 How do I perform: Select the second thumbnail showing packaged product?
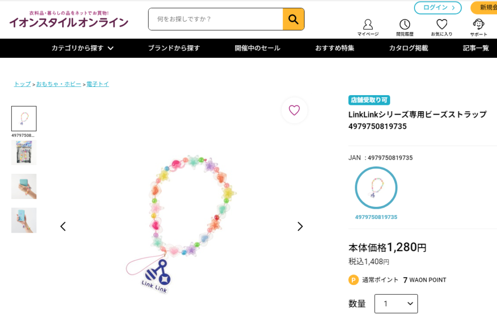click(x=24, y=153)
